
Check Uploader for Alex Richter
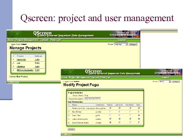(120, 112)
